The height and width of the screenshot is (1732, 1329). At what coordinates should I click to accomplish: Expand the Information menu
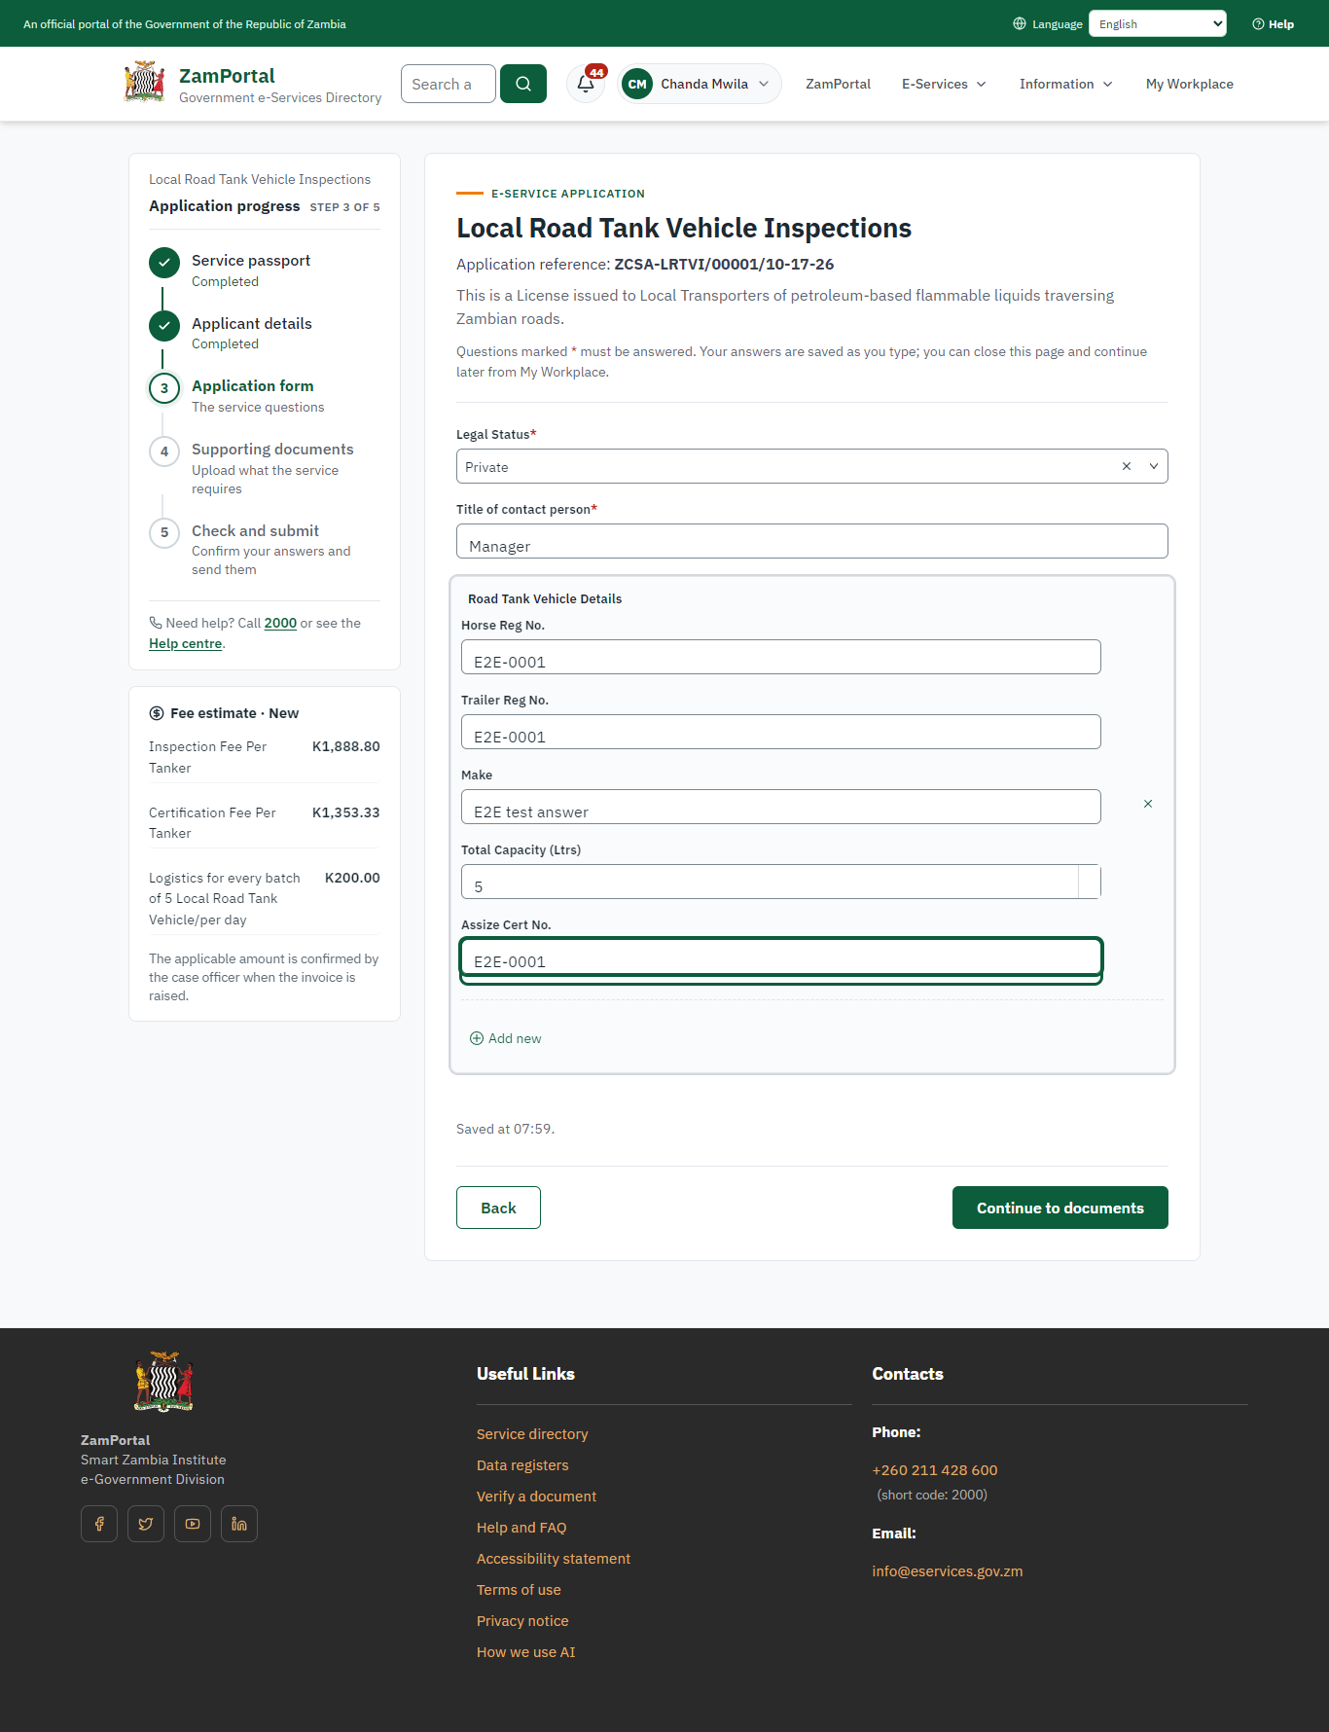[1065, 85]
